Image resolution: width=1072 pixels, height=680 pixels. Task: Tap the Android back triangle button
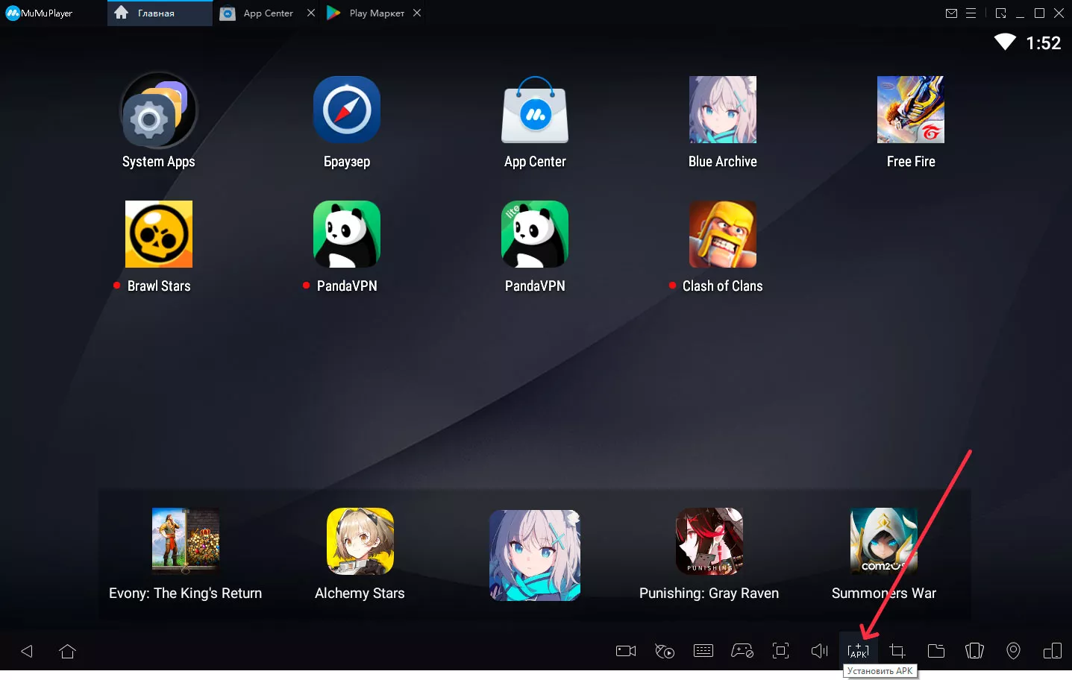coord(27,651)
